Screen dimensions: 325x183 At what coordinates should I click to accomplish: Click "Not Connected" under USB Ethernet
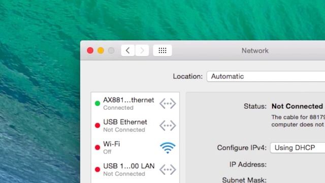coord(124,130)
